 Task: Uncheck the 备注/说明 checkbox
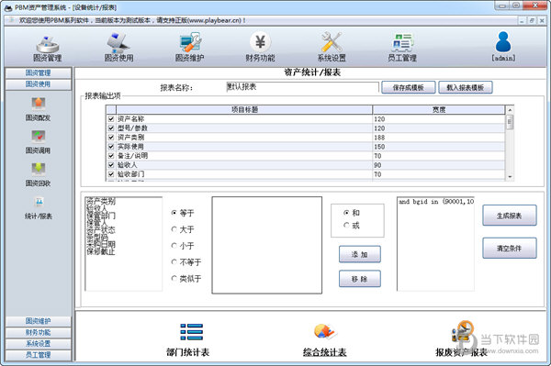tap(111, 155)
